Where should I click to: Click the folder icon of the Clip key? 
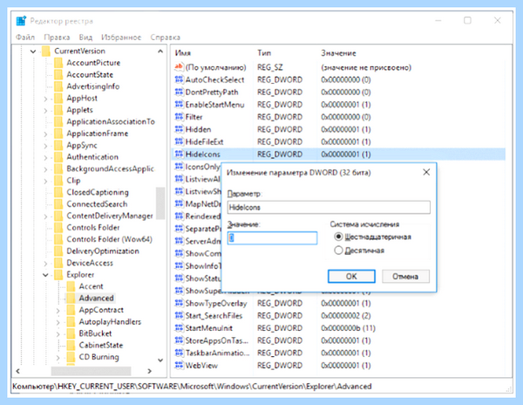(58, 181)
